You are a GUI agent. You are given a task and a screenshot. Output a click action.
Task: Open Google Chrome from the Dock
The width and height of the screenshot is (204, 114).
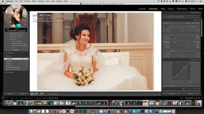click(60, 111)
